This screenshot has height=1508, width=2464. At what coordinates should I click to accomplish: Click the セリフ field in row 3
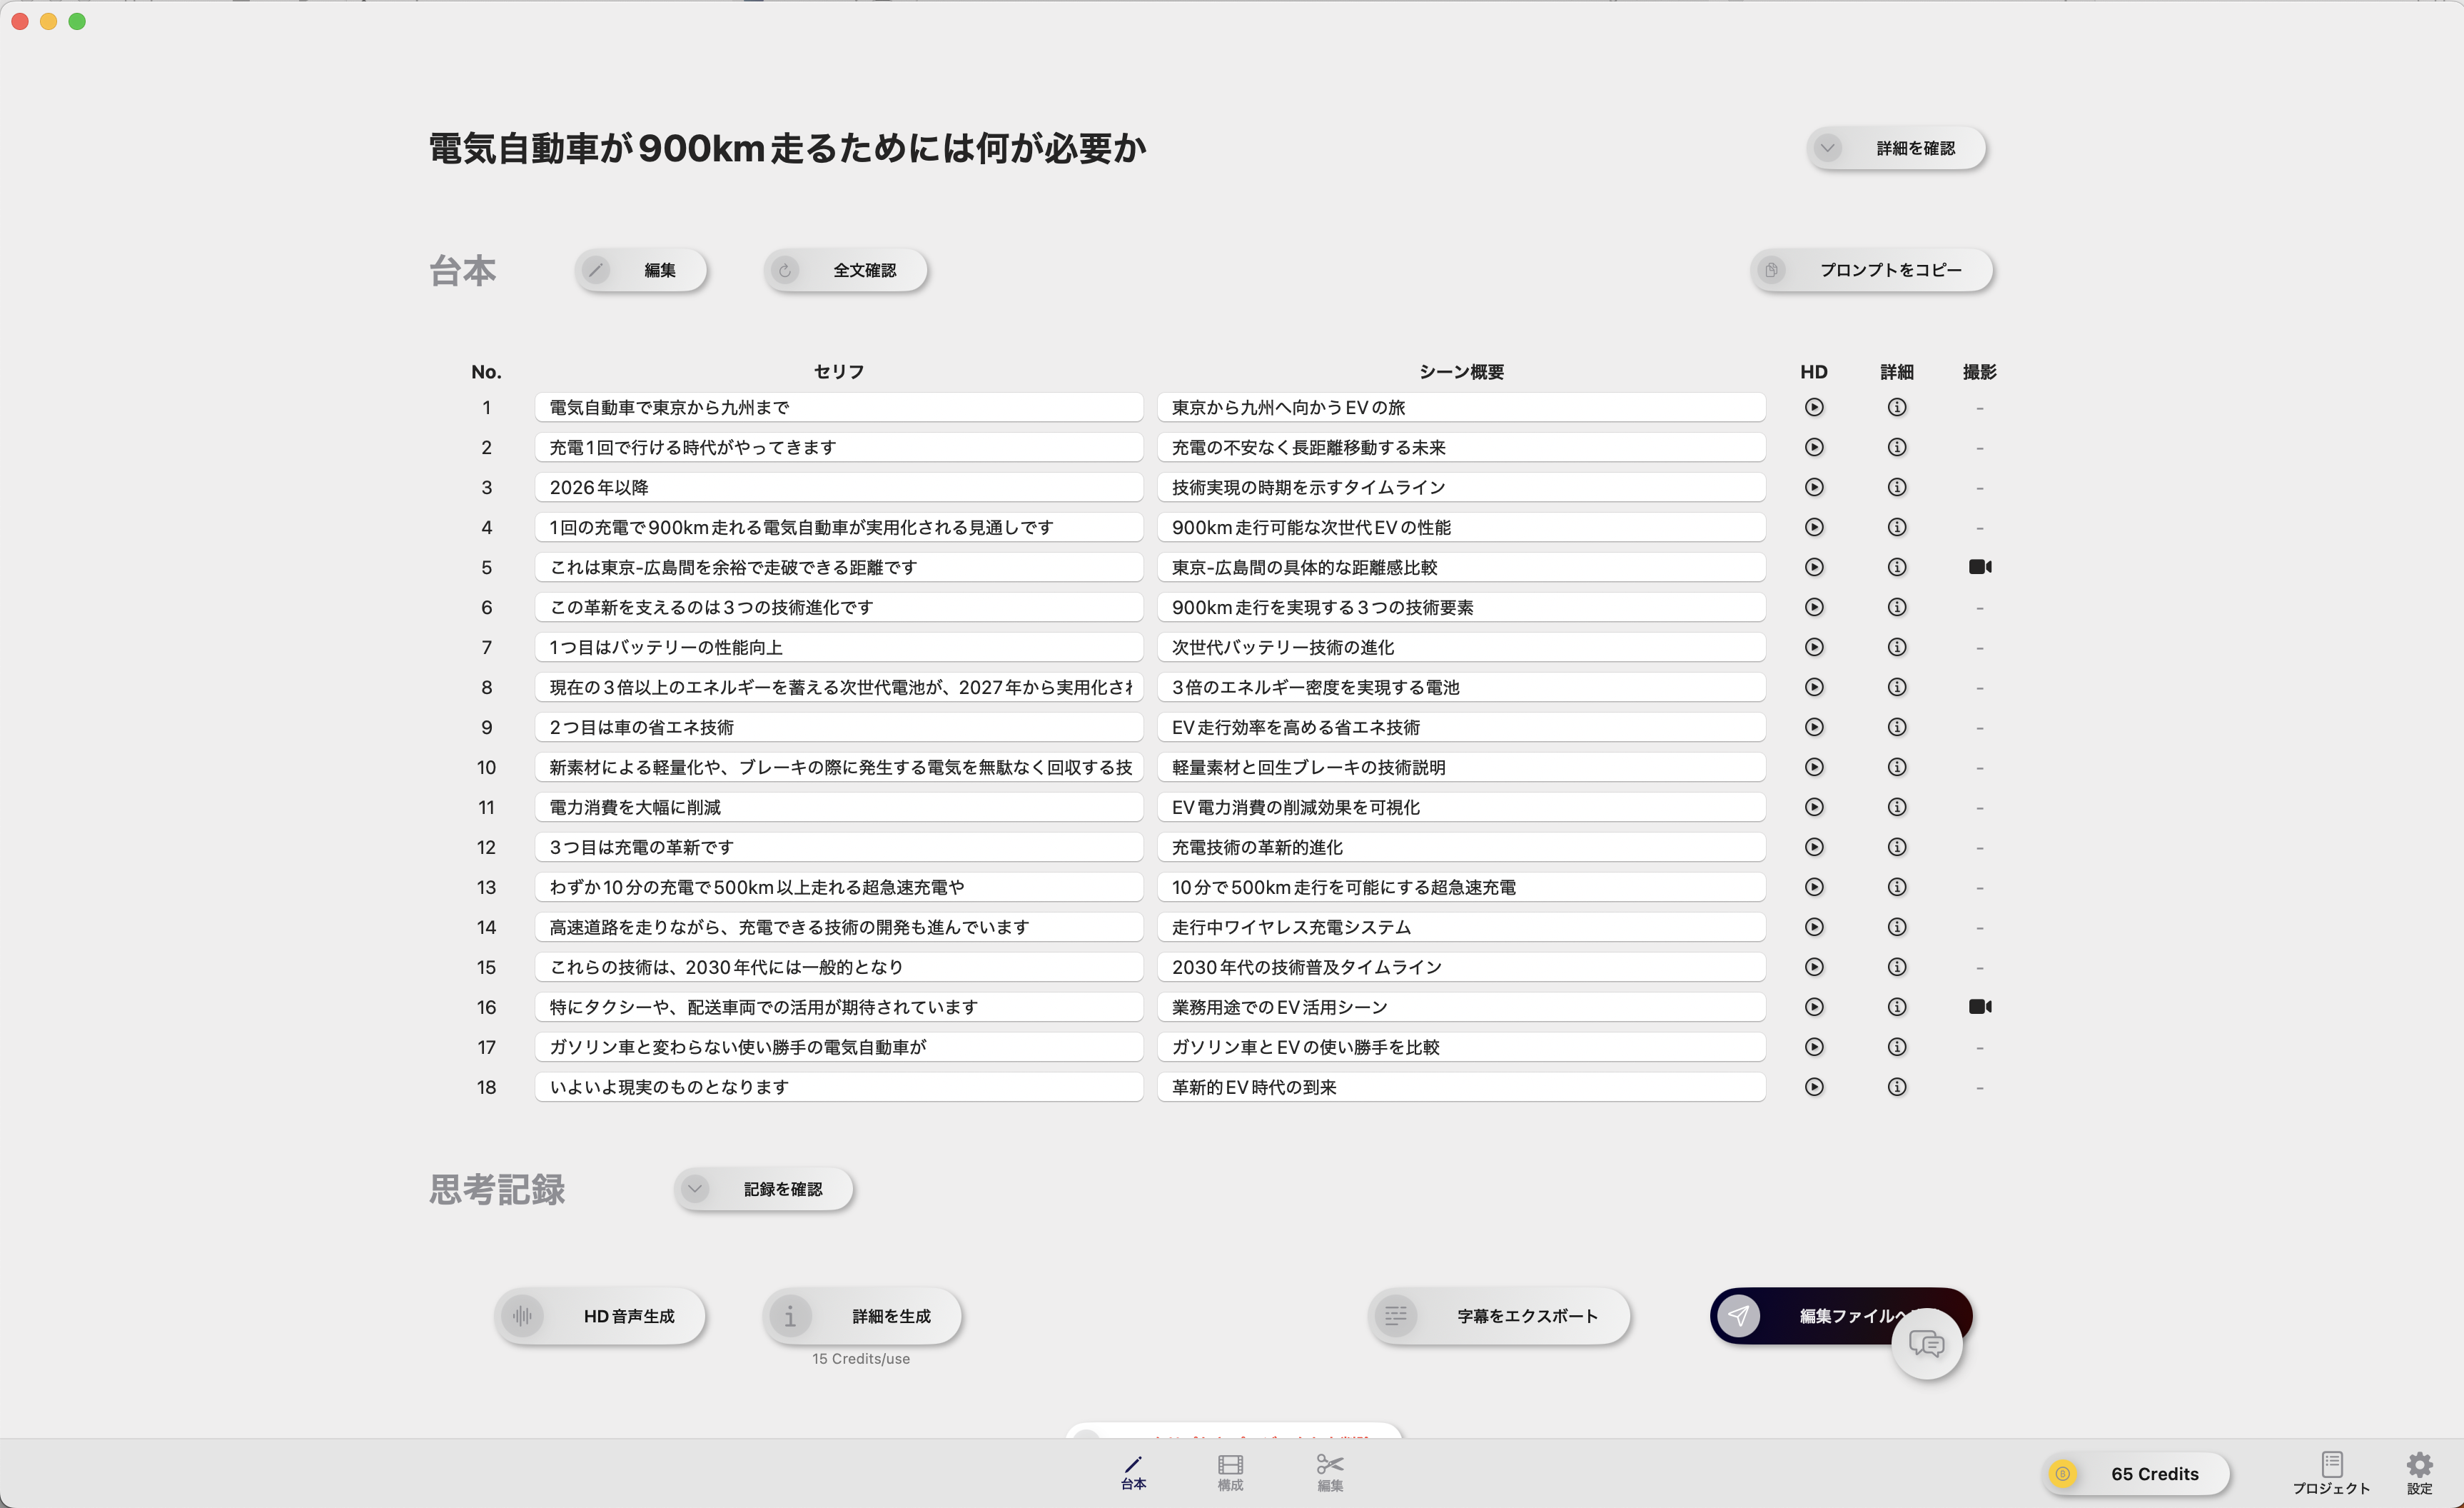838,487
